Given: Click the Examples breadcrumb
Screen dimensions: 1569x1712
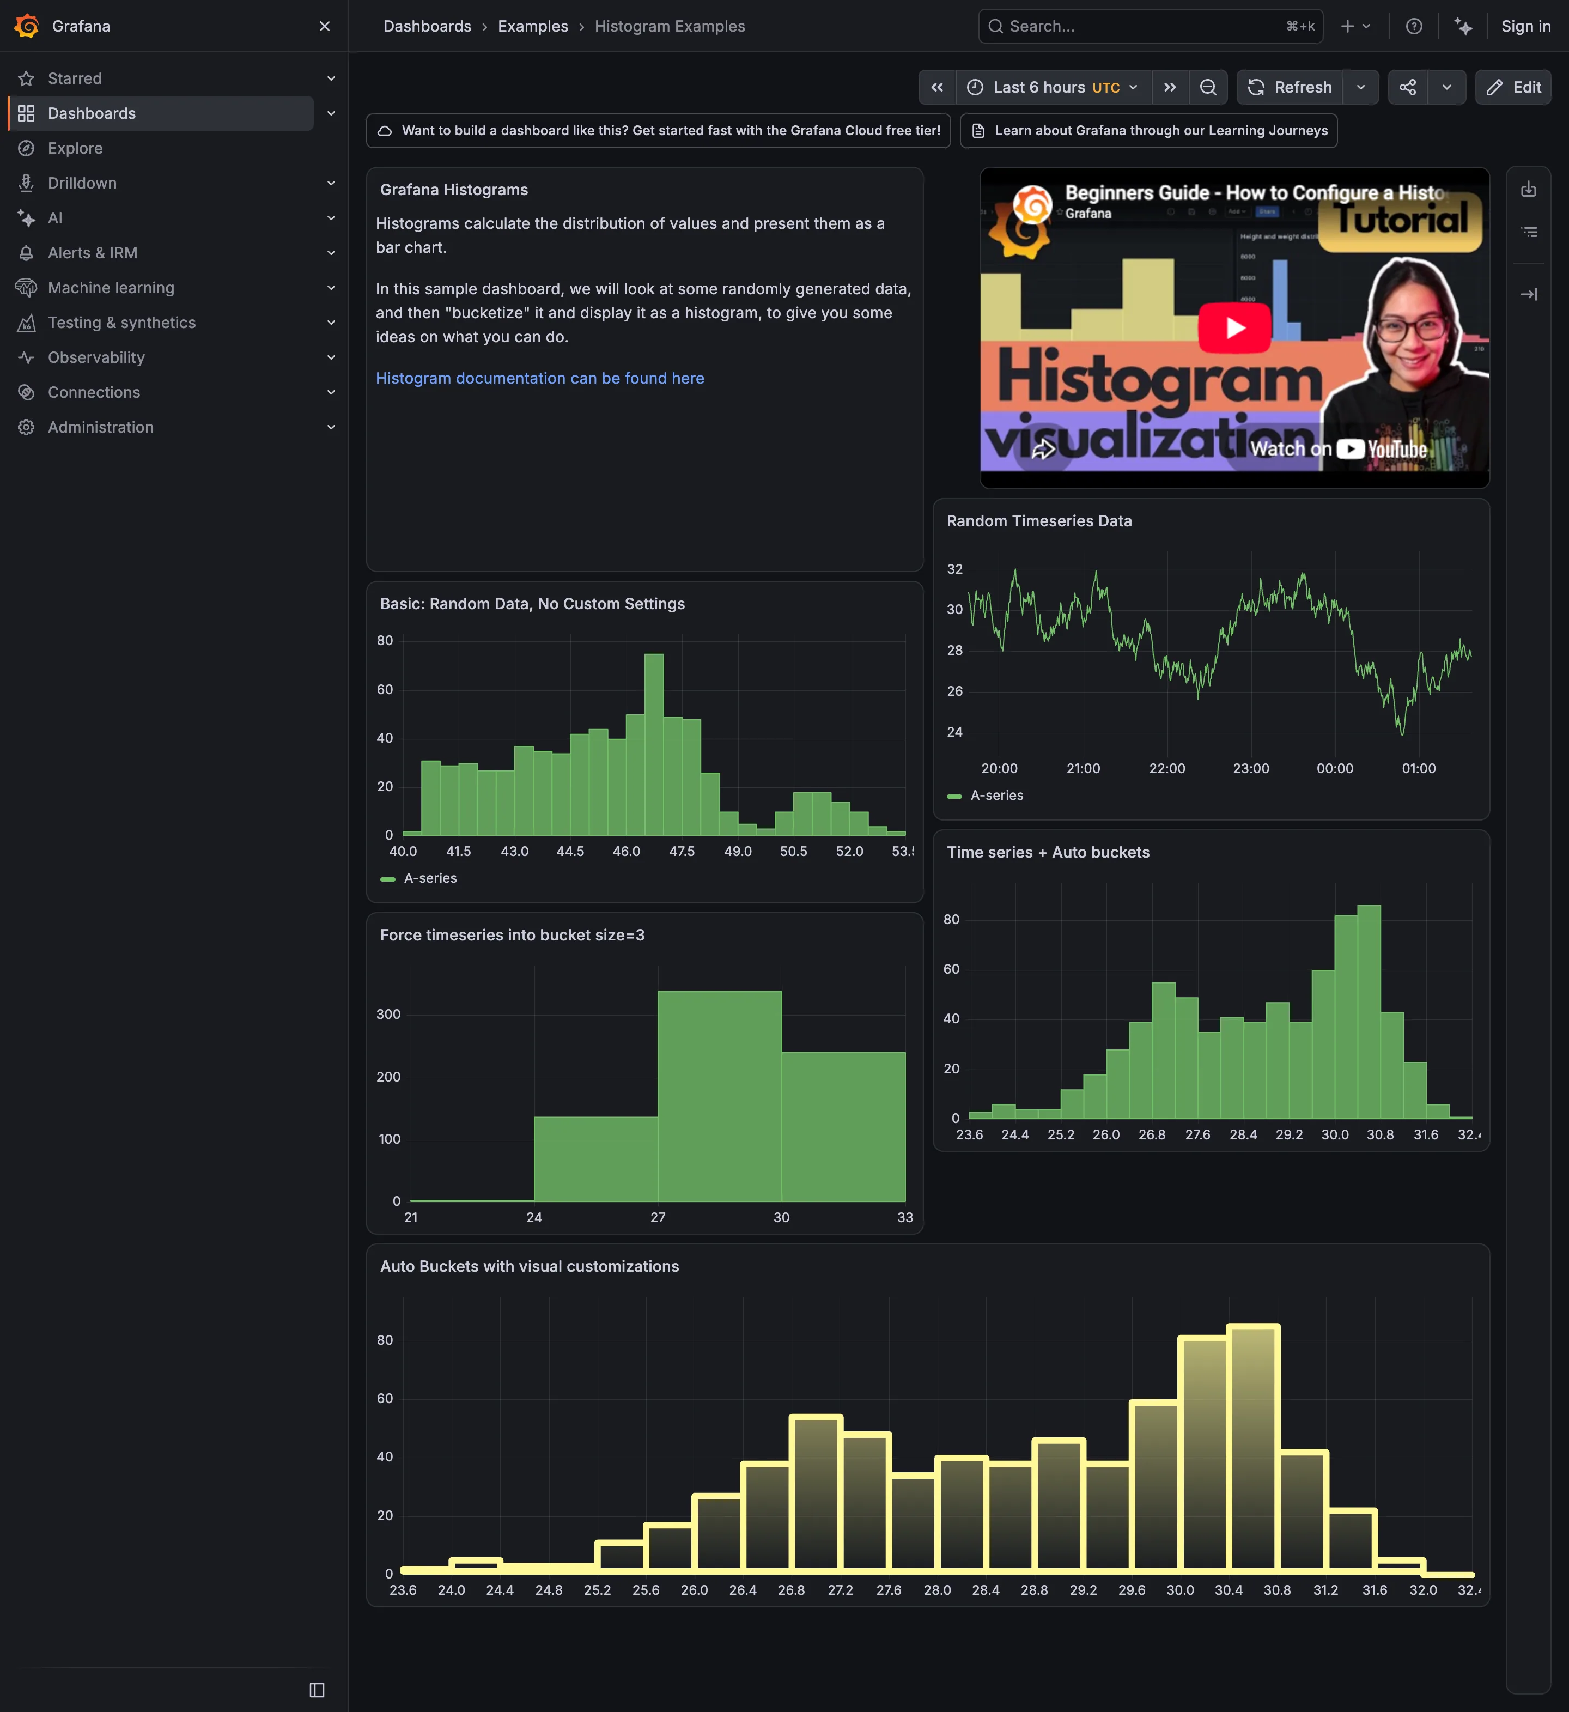Looking at the screenshot, I should pos(532,26).
